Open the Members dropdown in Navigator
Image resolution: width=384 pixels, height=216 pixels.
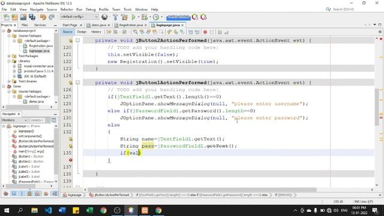pyautogui.click(x=14, y=120)
